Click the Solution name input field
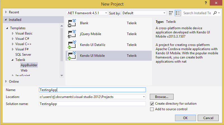Image resolution: width=224 pixels, height=125 pixels. pyautogui.click(x=92, y=104)
